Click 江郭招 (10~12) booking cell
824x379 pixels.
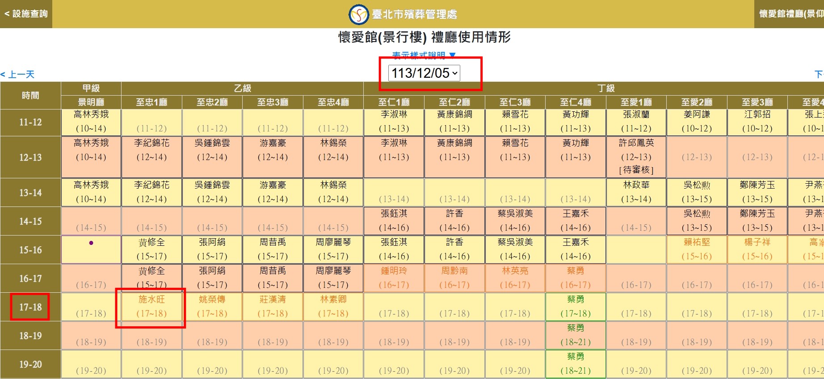[x=757, y=122]
